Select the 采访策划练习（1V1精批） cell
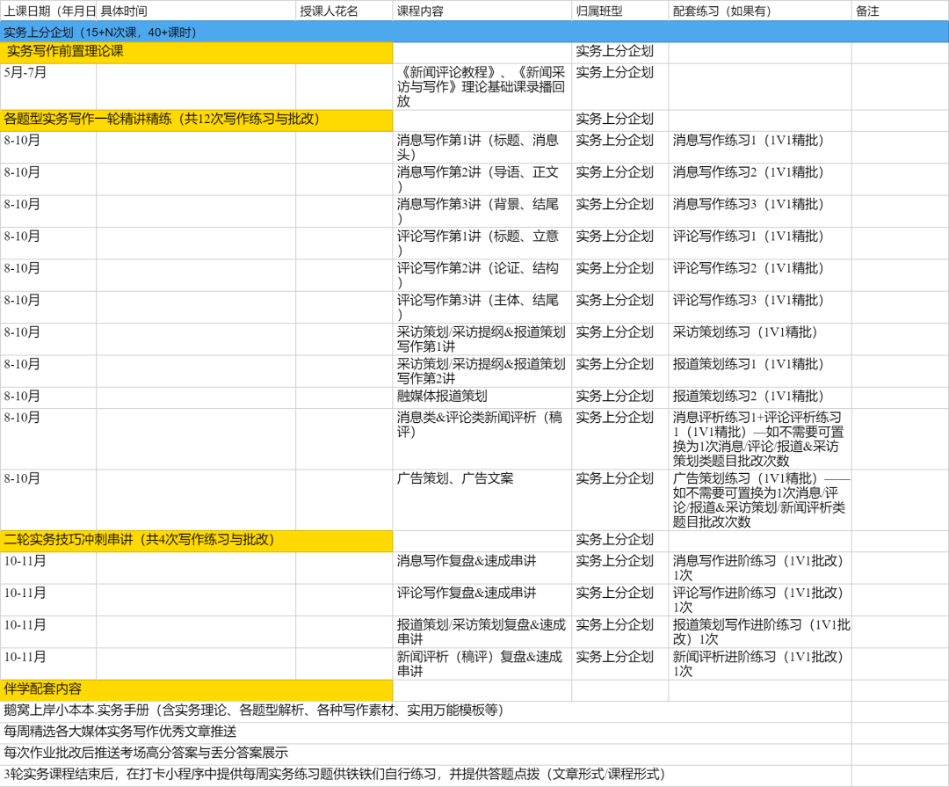Viewport: 949px width, 787px height. [x=760, y=339]
